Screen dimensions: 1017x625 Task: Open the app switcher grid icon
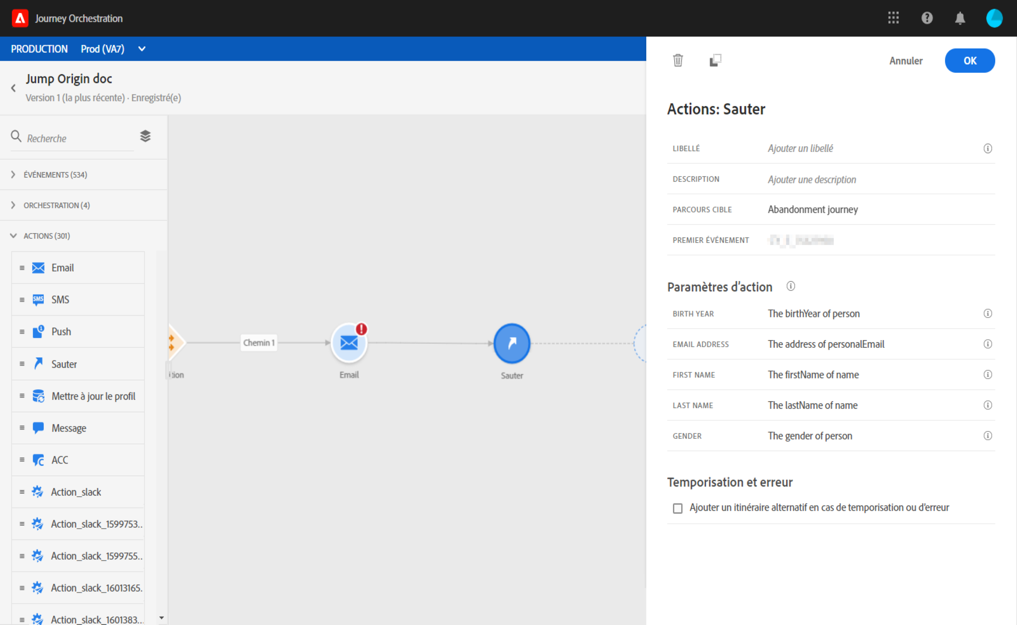(893, 18)
